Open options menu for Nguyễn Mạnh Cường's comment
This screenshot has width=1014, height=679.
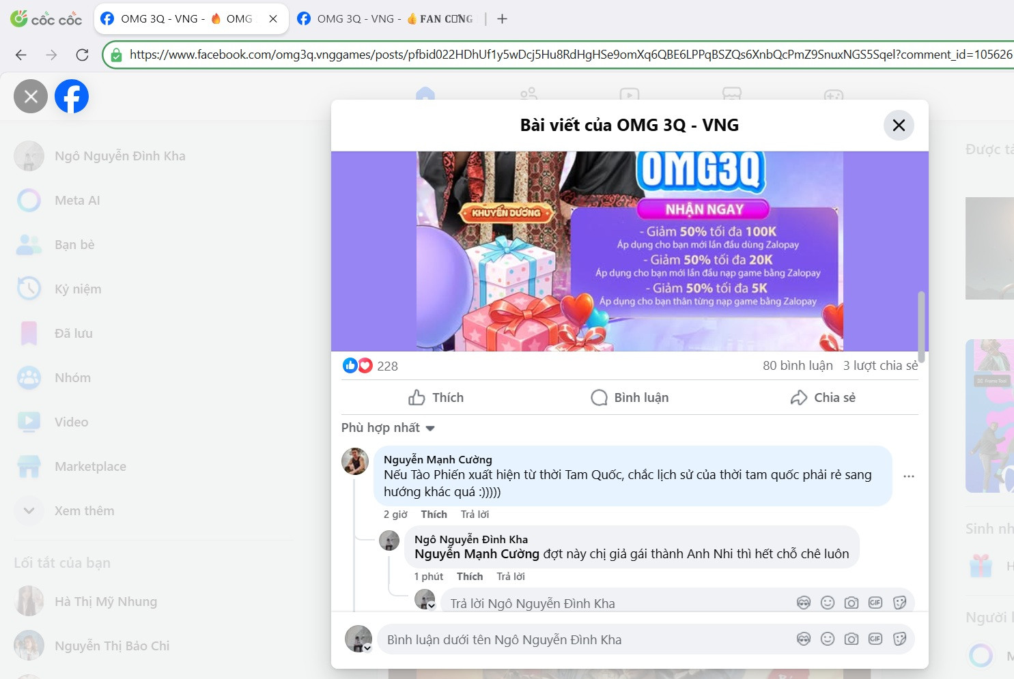[x=908, y=476]
